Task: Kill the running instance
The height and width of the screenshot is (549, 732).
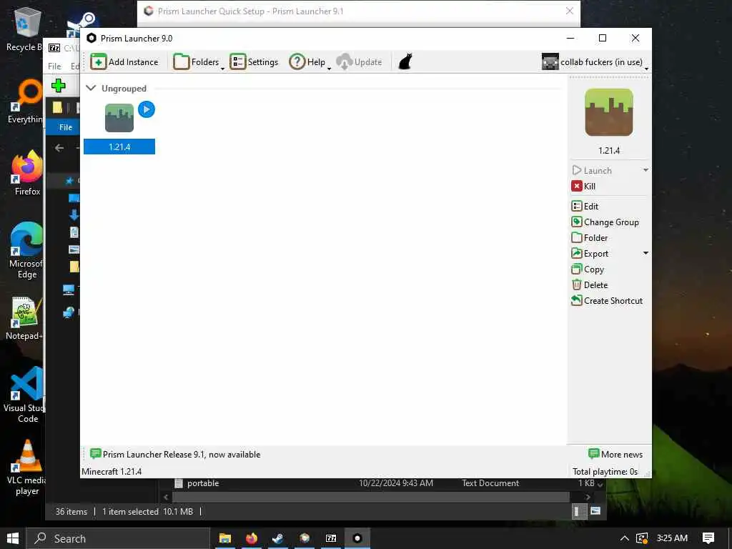Action: pyautogui.click(x=583, y=187)
